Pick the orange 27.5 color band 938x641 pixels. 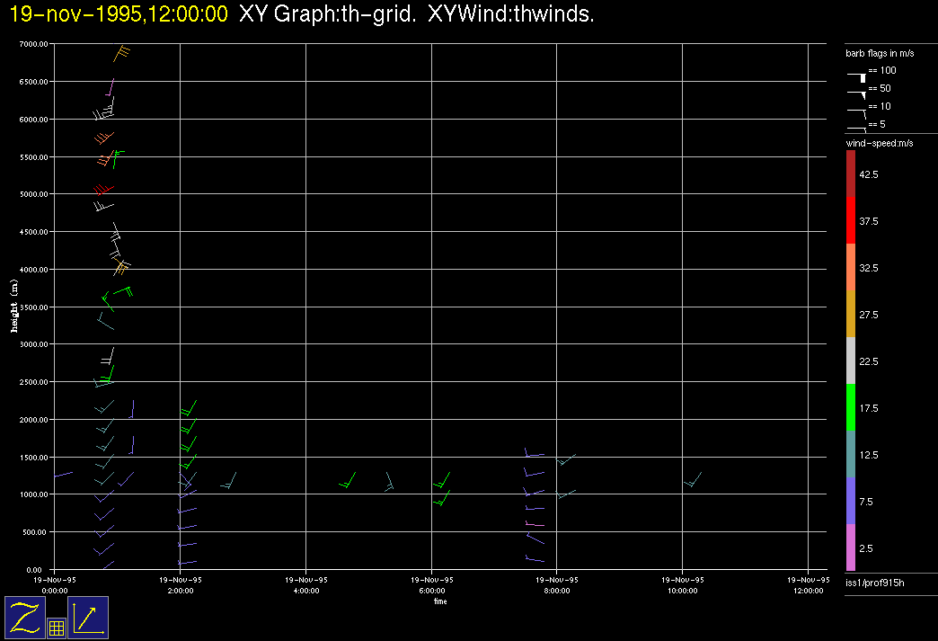[851, 315]
